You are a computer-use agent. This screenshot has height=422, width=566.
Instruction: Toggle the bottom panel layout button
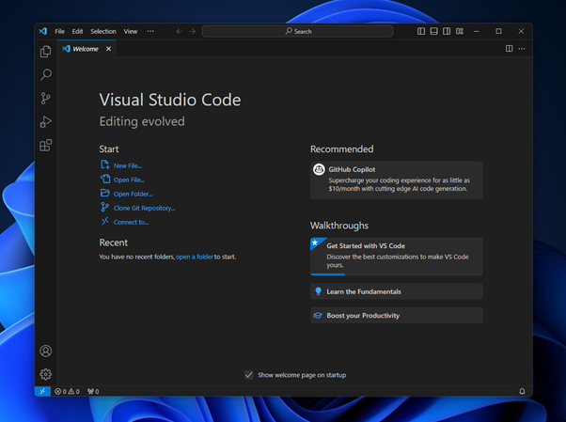[x=433, y=31]
